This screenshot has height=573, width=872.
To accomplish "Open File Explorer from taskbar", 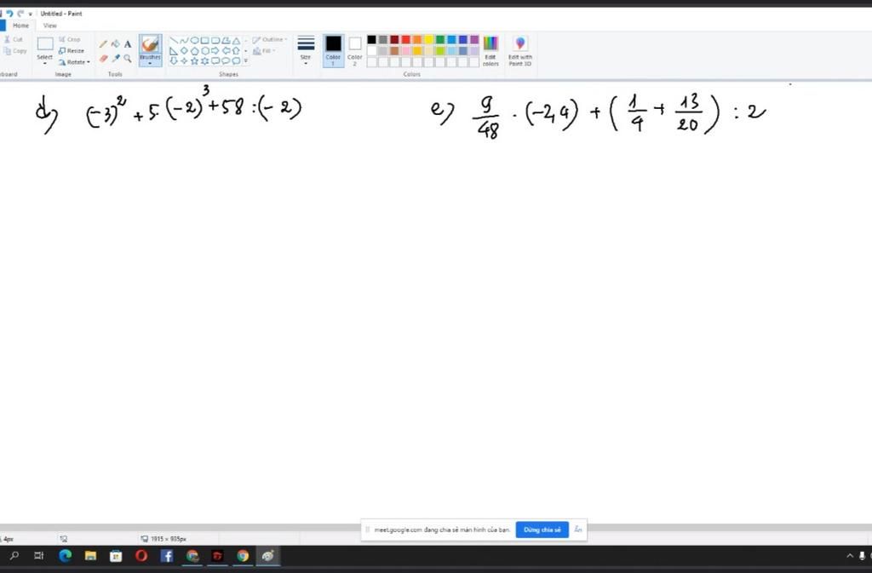I will click(x=90, y=556).
